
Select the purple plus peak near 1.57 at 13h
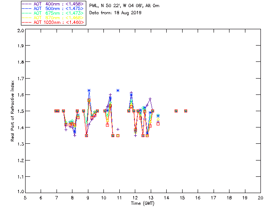[150, 99]
